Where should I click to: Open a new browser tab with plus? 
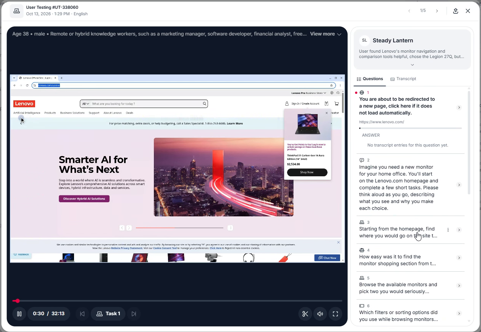pos(61,78)
